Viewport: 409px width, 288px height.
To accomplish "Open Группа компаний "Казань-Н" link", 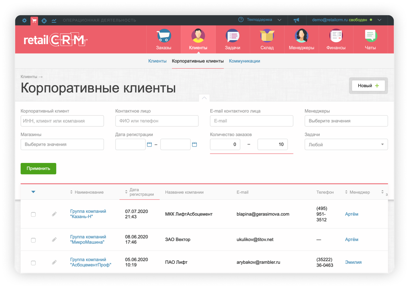I will coord(88,214).
